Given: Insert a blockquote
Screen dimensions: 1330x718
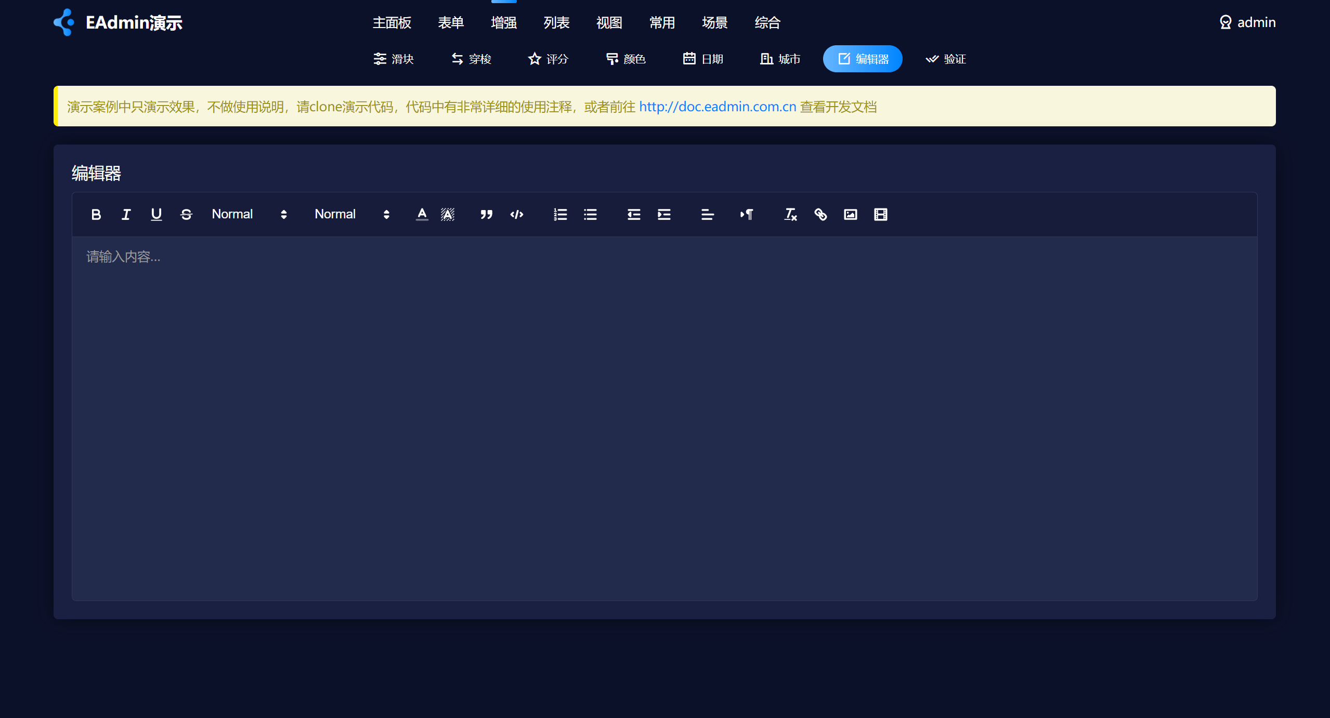Looking at the screenshot, I should pos(486,214).
